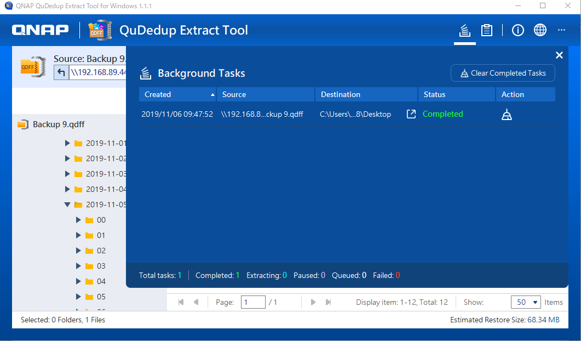Go to last page of file list
581x341 pixels.
point(329,302)
